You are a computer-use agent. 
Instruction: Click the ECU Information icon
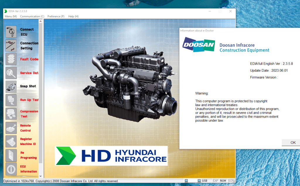11,169
